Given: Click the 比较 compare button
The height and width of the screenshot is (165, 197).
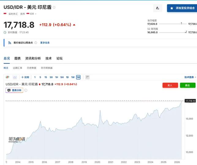Looking at the screenshot, I should (x=25, y=77).
